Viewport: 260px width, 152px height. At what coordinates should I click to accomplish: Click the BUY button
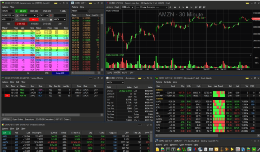pos(44,19)
